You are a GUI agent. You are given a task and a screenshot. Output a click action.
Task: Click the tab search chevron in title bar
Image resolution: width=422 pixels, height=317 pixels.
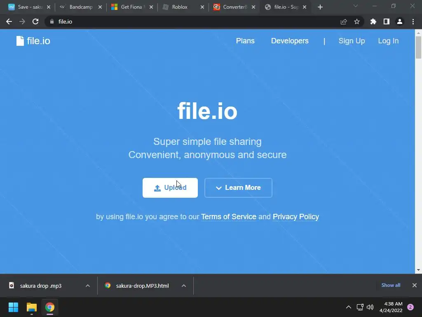pyautogui.click(x=356, y=6)
